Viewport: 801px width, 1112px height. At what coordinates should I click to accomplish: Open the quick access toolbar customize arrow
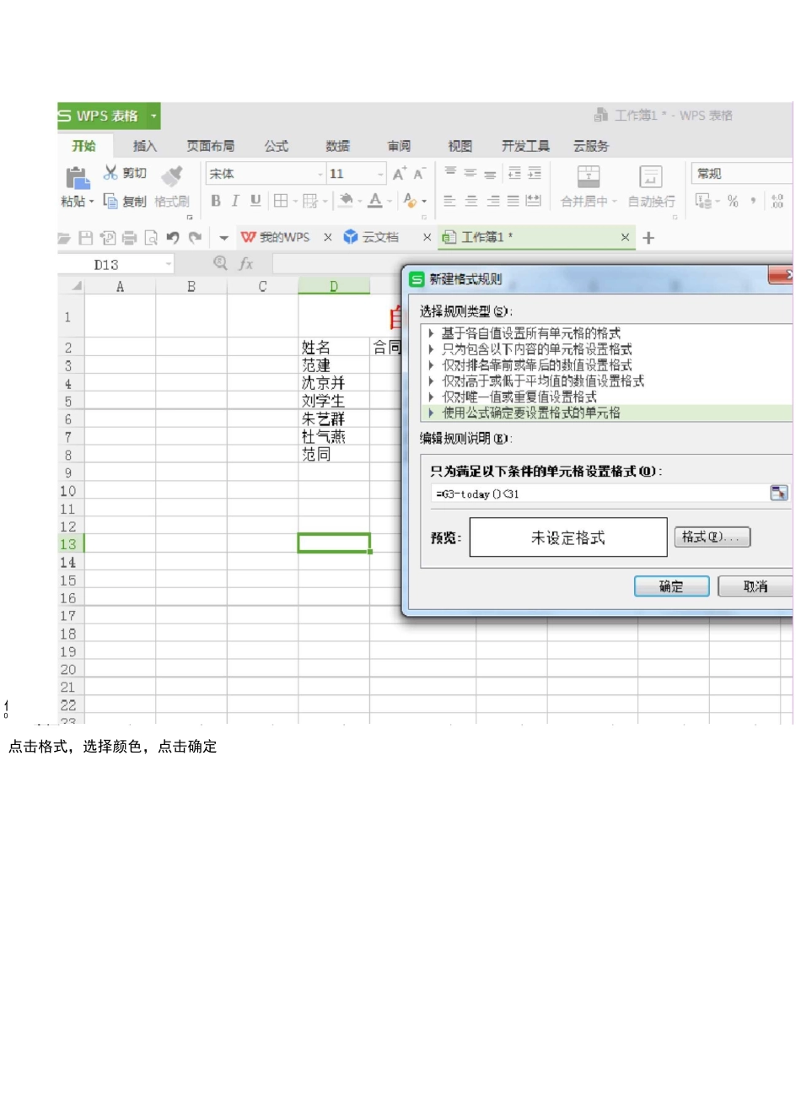coord(223,238)
